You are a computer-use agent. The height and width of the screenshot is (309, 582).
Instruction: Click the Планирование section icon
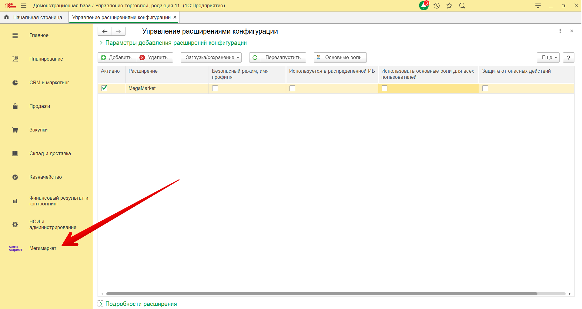(x=15, y=59)
